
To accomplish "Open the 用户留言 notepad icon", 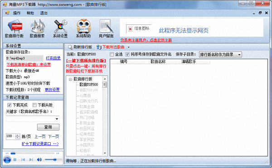I will 106,28.
